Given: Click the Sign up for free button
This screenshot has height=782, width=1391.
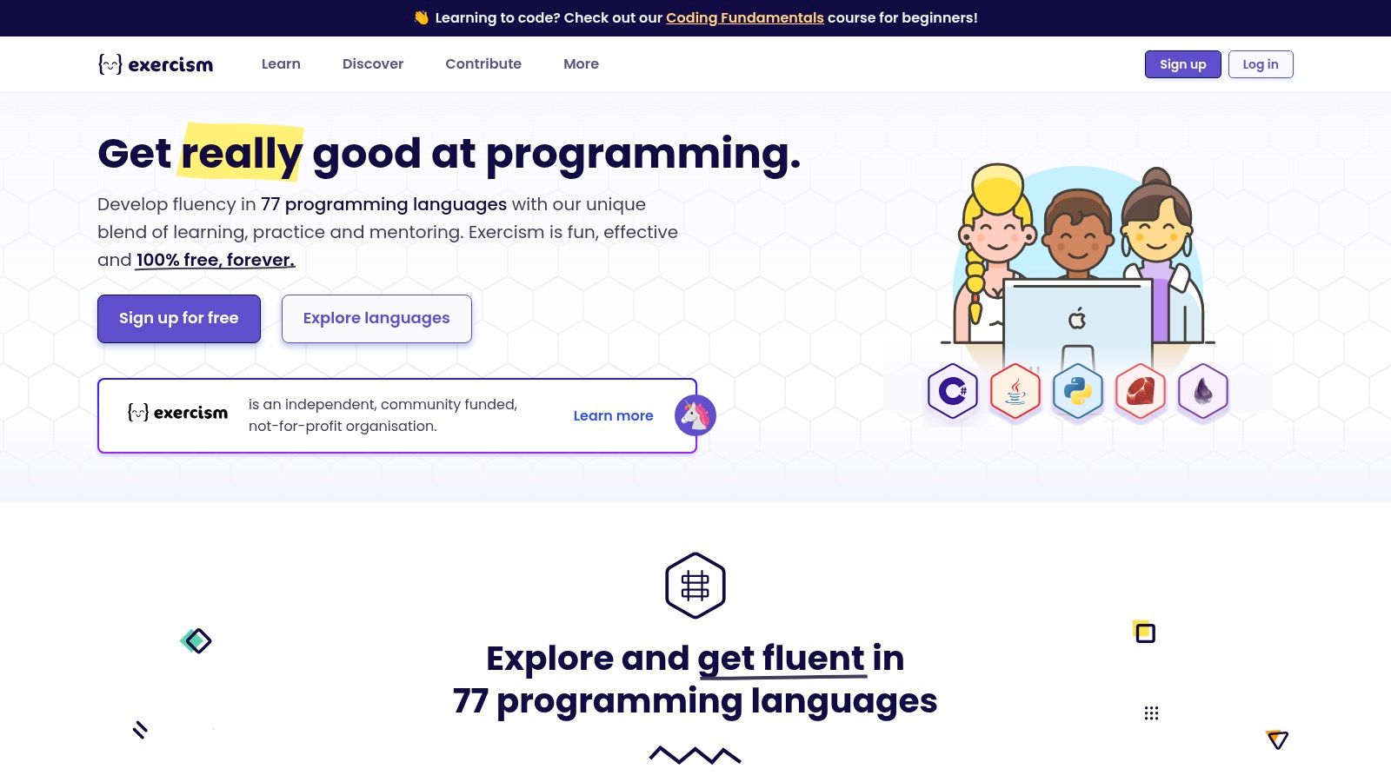Looking at the screenshot, I should tap(178, 318).
